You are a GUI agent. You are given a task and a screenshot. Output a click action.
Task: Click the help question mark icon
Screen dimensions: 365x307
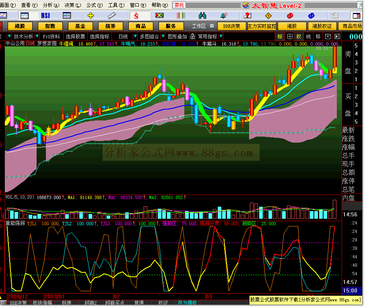[x=247, y=15]
